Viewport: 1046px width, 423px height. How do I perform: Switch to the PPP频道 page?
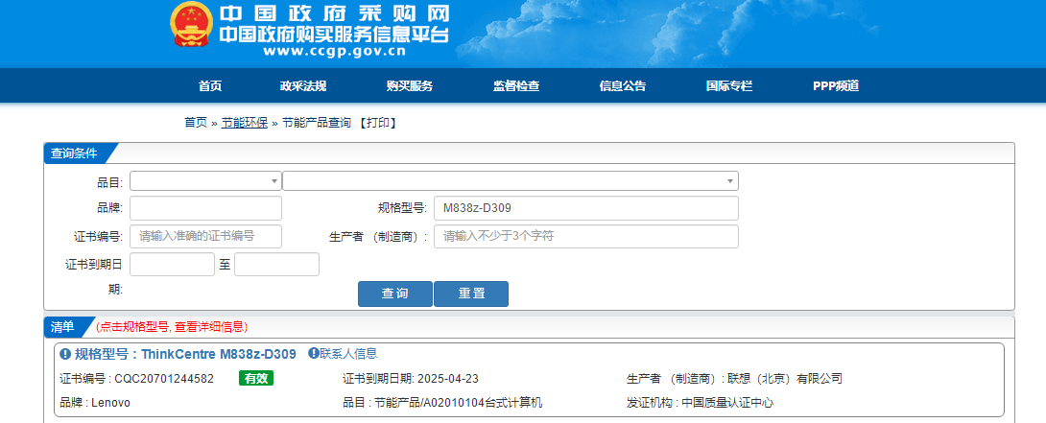[836, 86]
